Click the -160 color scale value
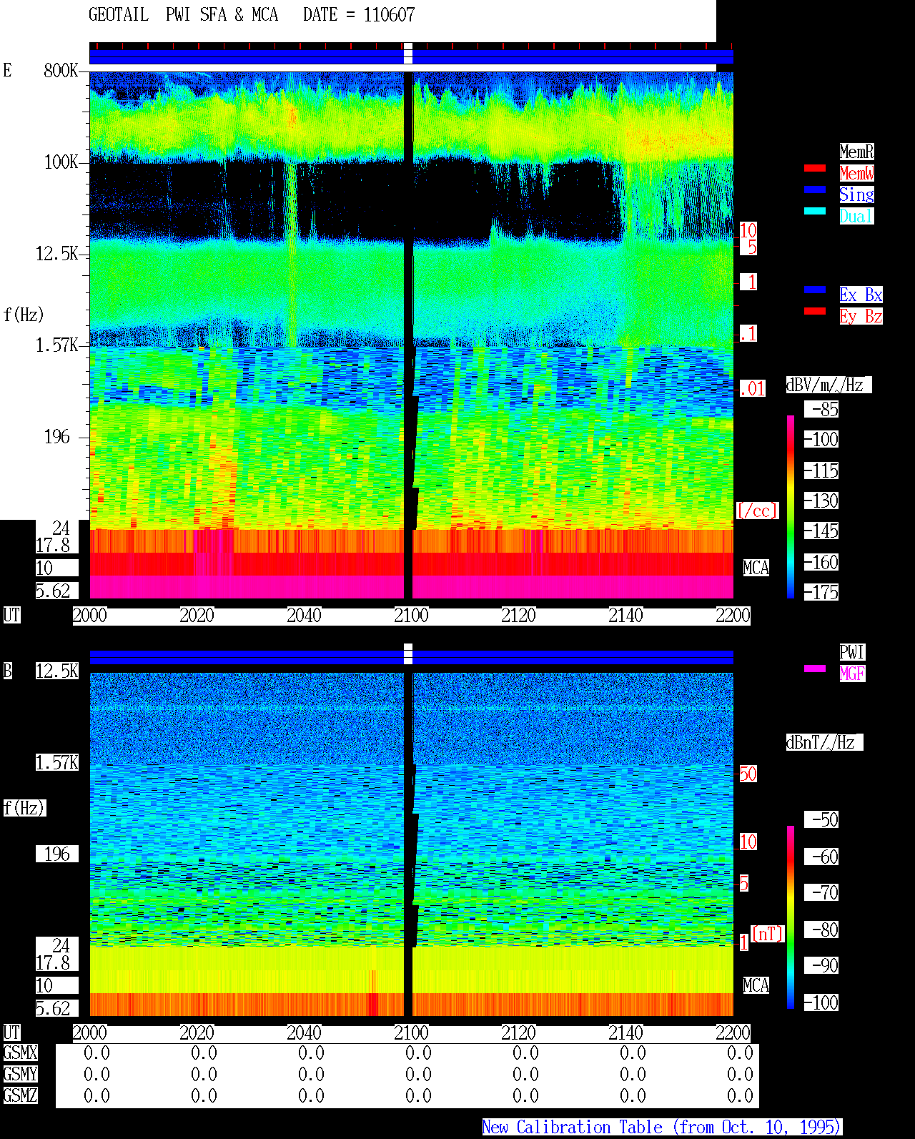The width and height of the screenshot is (915, 1139). tap(822, 562)
